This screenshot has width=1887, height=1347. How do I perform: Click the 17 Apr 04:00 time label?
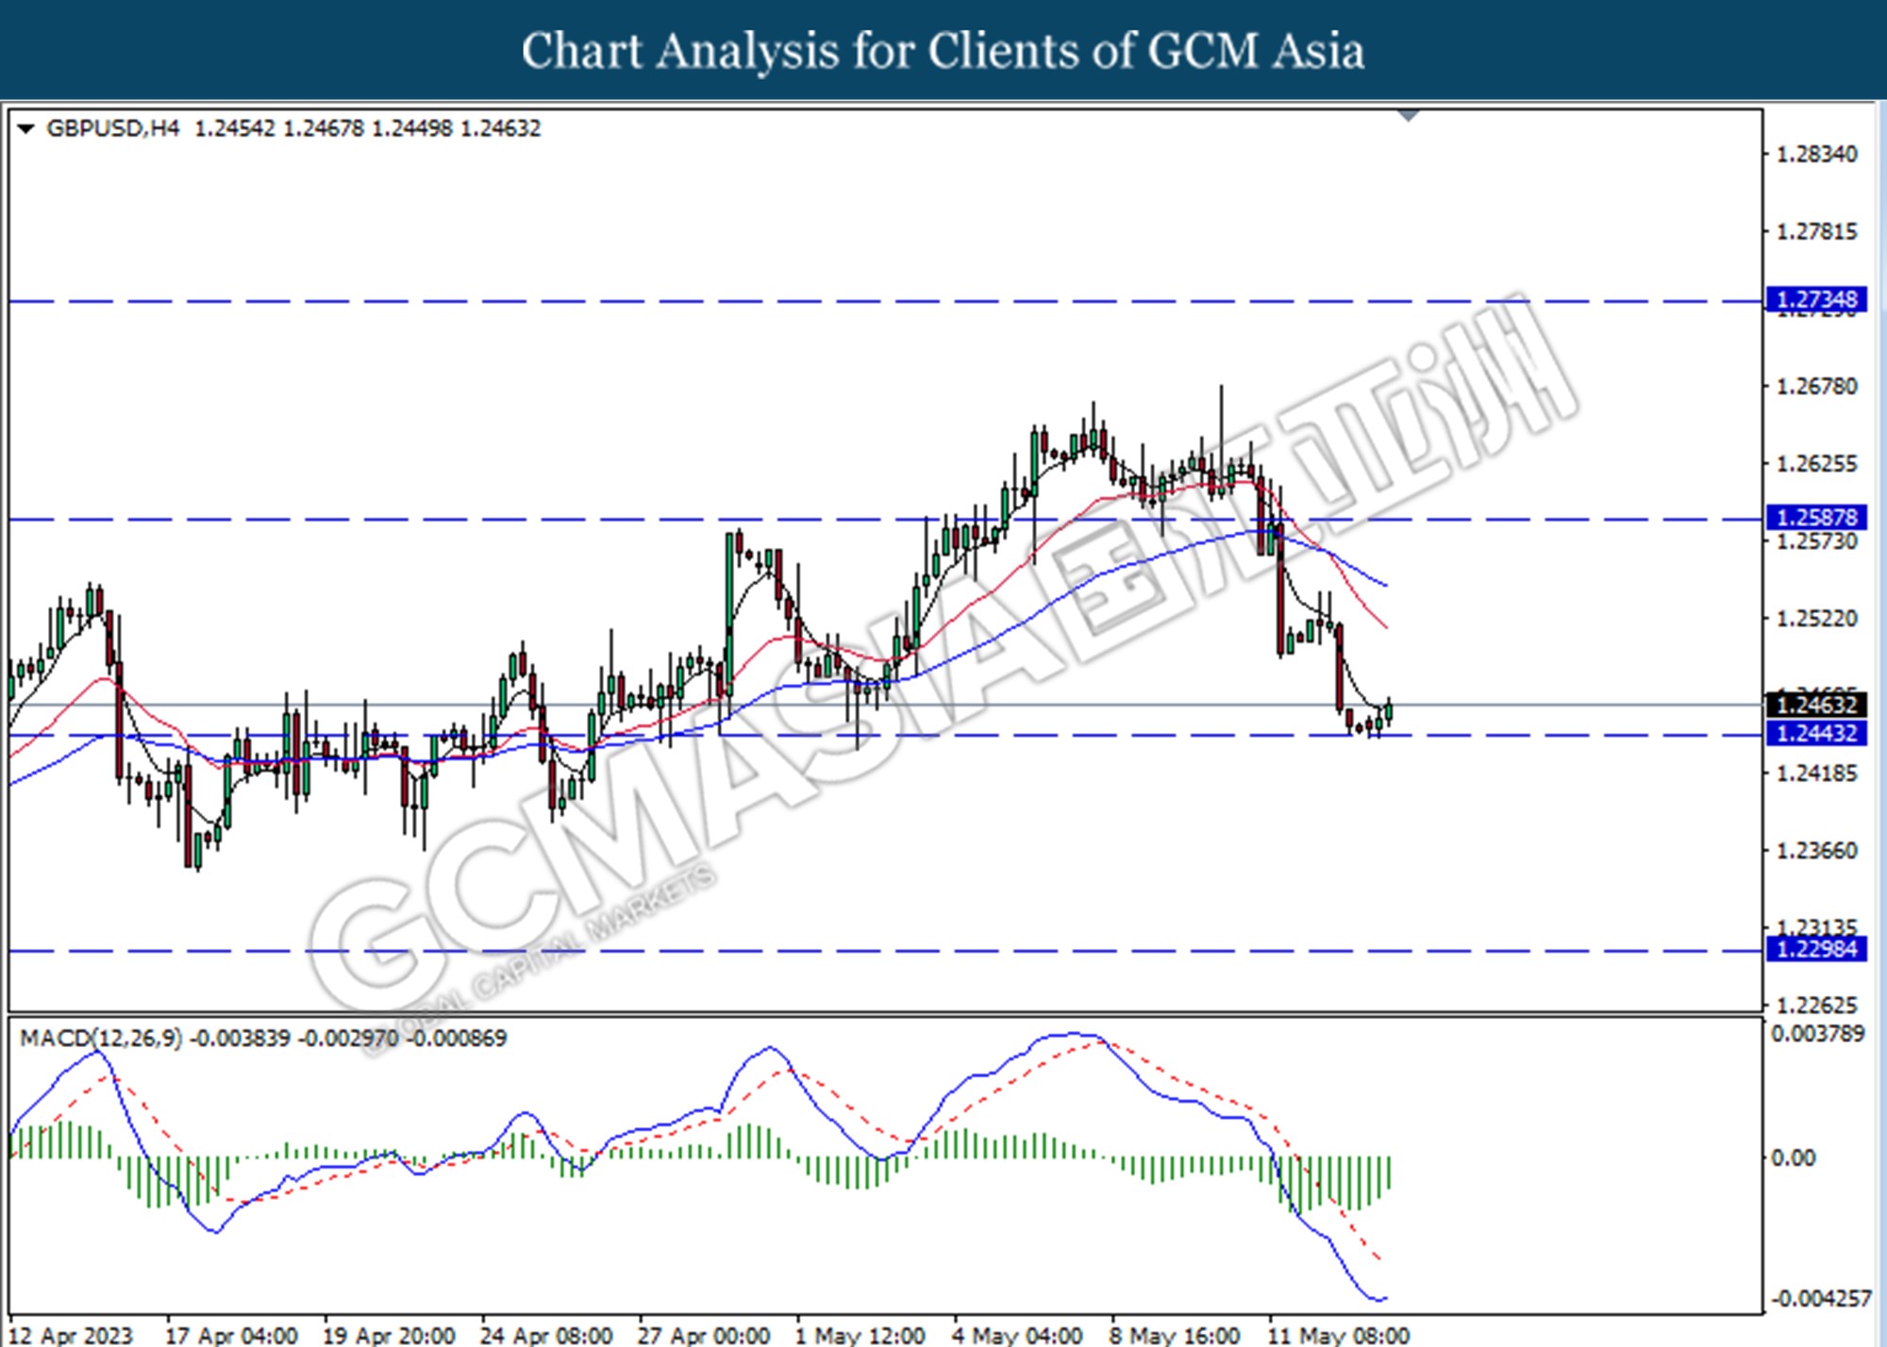tap(231, 1336)
